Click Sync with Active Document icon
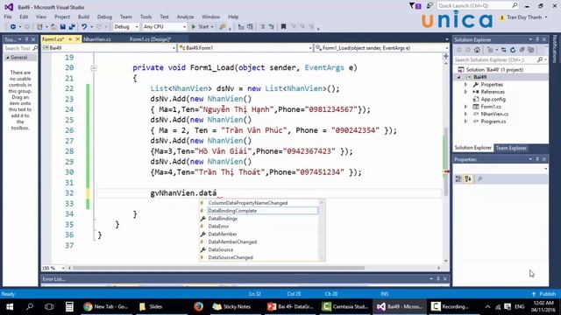This screenshot has width=561, height=315. click(504, 50)
